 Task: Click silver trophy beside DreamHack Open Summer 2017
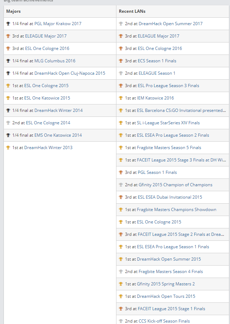(x=121, y=24)
